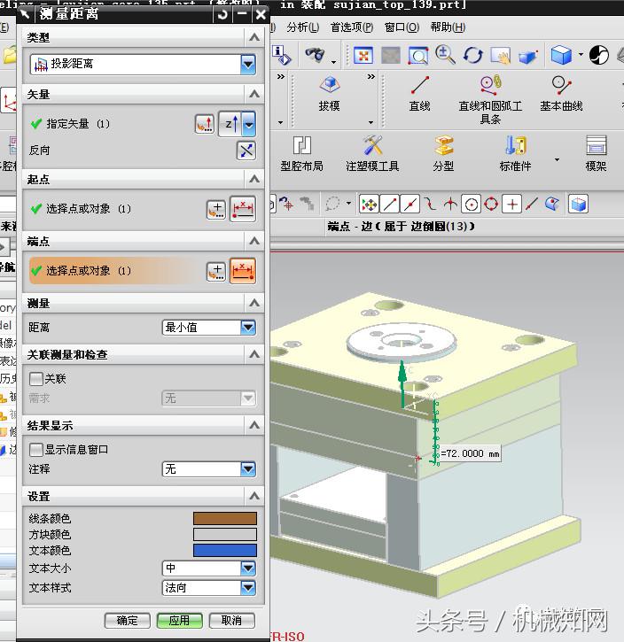Open the vector dialog icon beside 指定矢量
Screen dimensions: 624x642
205,124
